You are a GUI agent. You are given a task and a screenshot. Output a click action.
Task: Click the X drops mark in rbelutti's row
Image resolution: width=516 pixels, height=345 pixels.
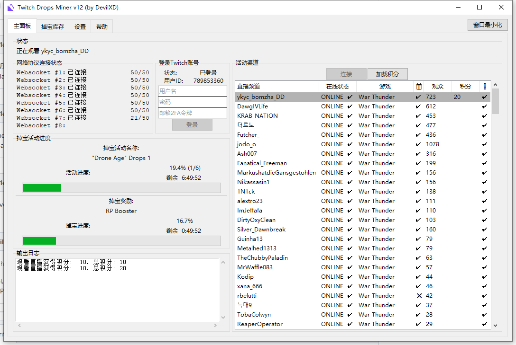click(419, 296)
